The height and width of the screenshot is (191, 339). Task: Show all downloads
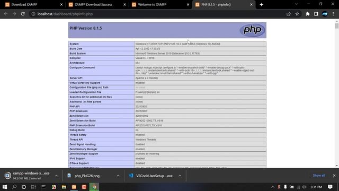tap(319, 176)
